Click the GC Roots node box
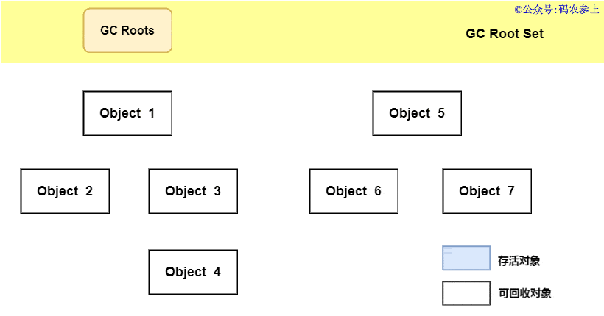Image resolution: width=604 pixels, height=316 pixels. tap(127, 31)
